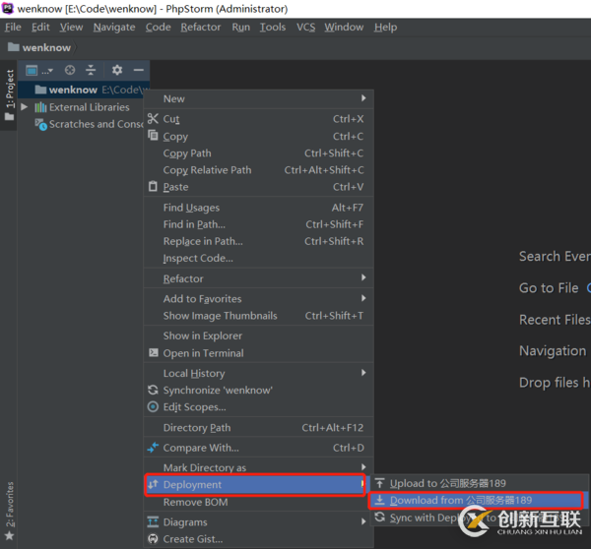The image size is (591, 549).
Task: Click the Synchronize refresh icon
Action: click(x=153, y=390)
